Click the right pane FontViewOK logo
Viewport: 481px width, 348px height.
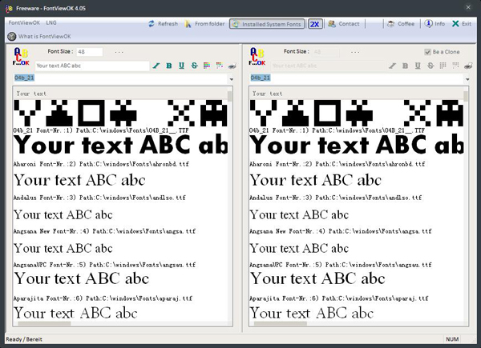click(x=257, y=57)
